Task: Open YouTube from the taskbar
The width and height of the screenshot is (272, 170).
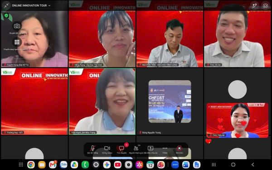Action: (117, 165)
